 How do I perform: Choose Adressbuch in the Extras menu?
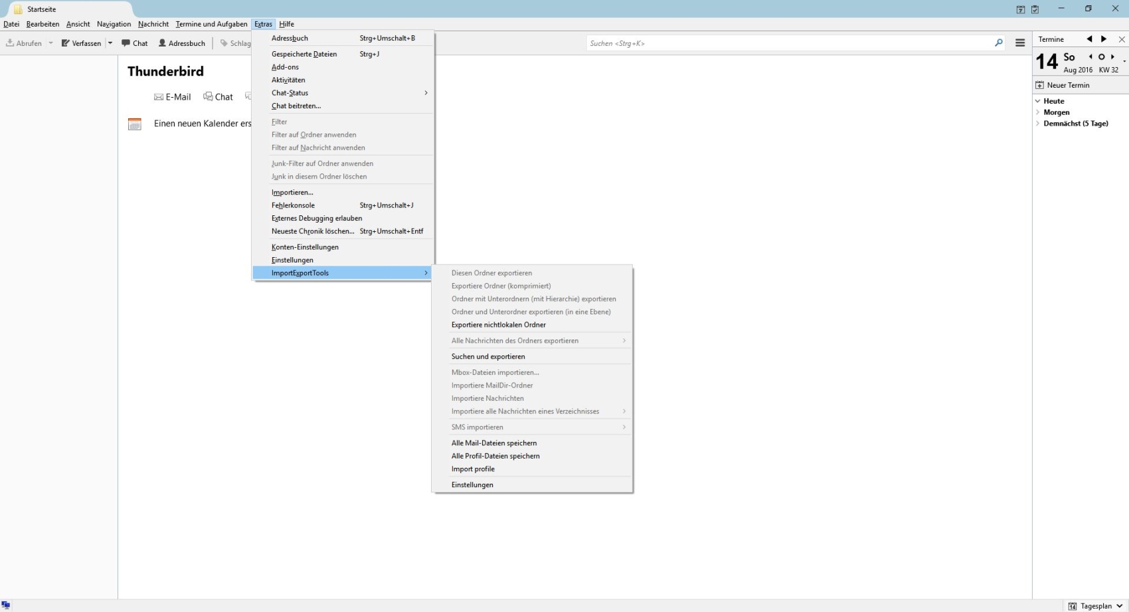(343, 39)
